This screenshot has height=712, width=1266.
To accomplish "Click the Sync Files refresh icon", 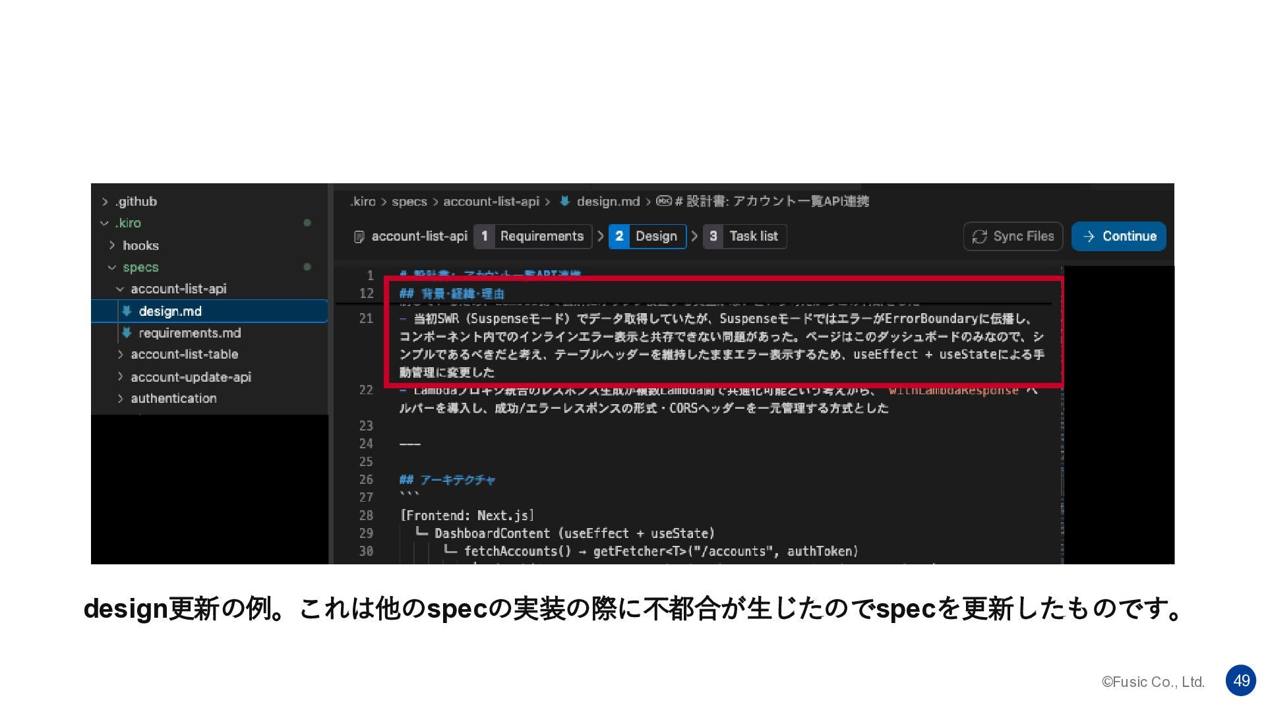I will point(979,237).
